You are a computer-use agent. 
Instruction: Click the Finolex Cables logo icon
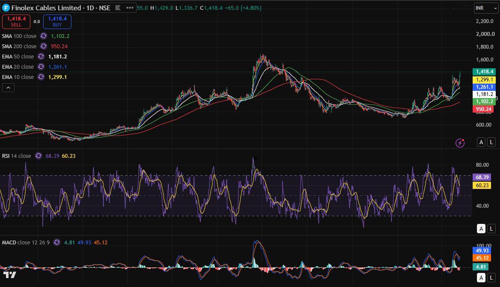[x=6, y=8]
